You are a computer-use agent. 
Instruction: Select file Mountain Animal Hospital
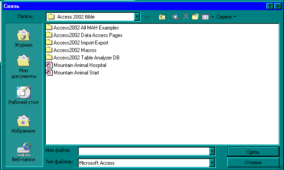(76, 65)
